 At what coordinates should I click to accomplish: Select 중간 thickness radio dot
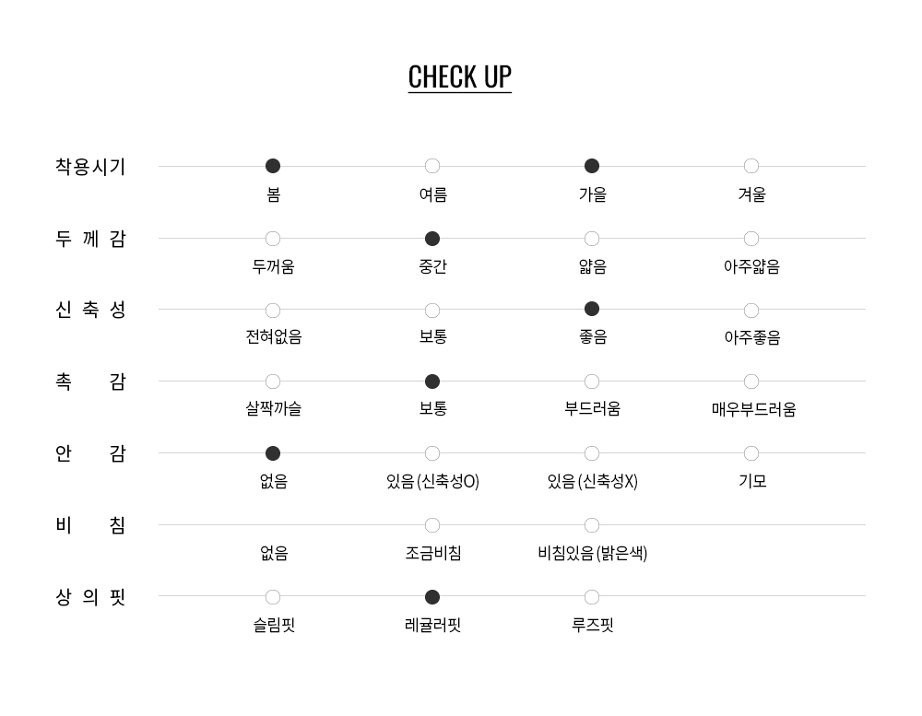tap(432, 239)
